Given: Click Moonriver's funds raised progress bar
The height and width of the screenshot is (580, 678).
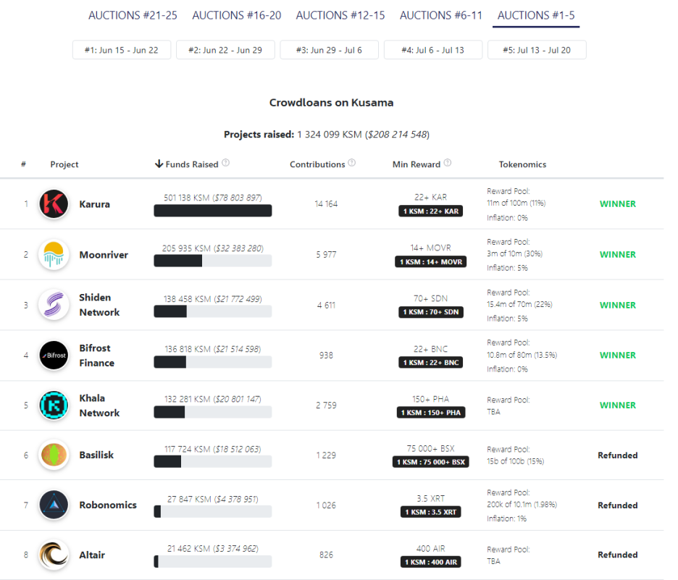Looking at the screenshot, I should 213,261.
